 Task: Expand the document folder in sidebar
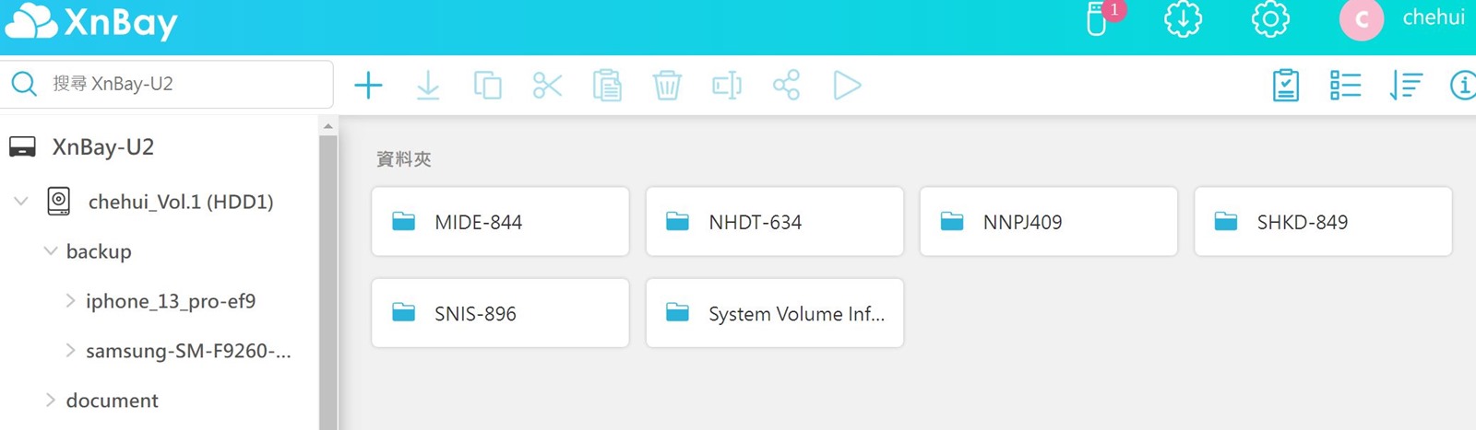pyautogui.click(x=51, y=400)
